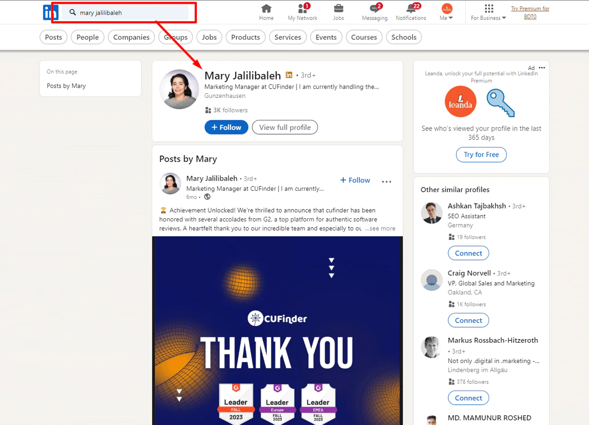Open Messaging

click(x=374, y=9)
